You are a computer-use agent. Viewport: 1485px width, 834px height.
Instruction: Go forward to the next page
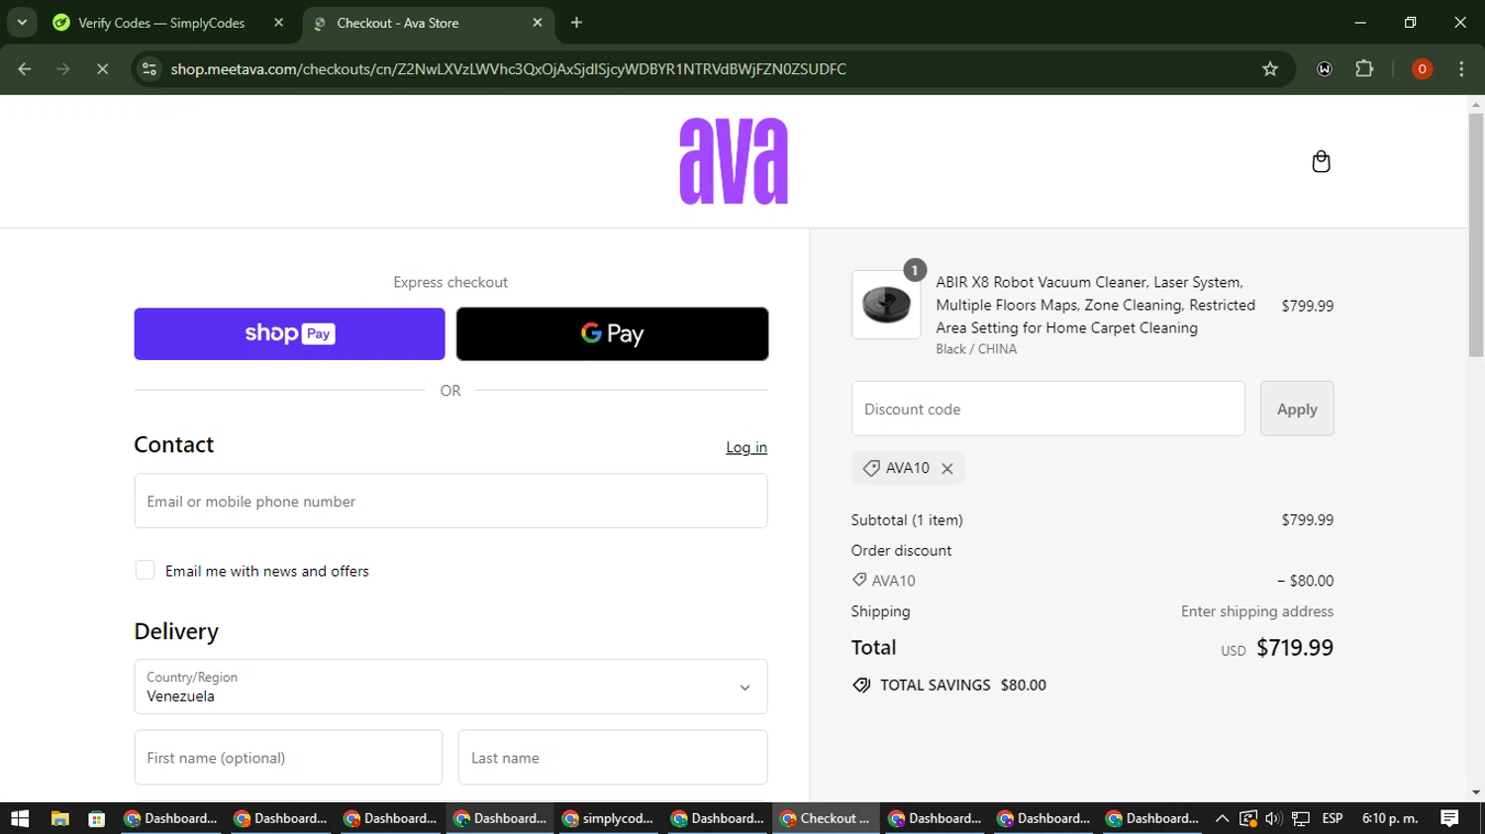63,68
